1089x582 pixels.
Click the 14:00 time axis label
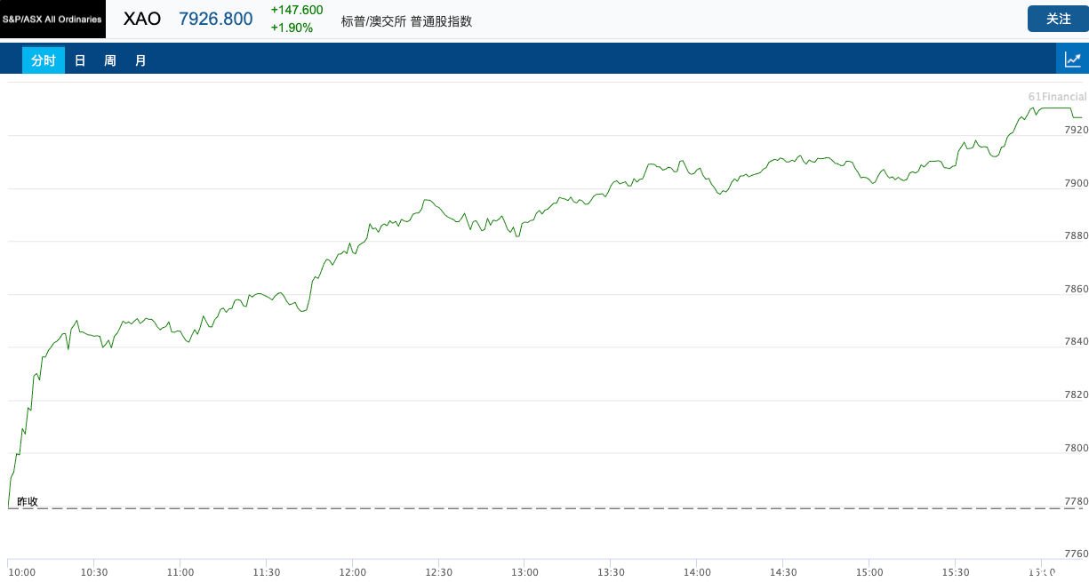[697, 572]
